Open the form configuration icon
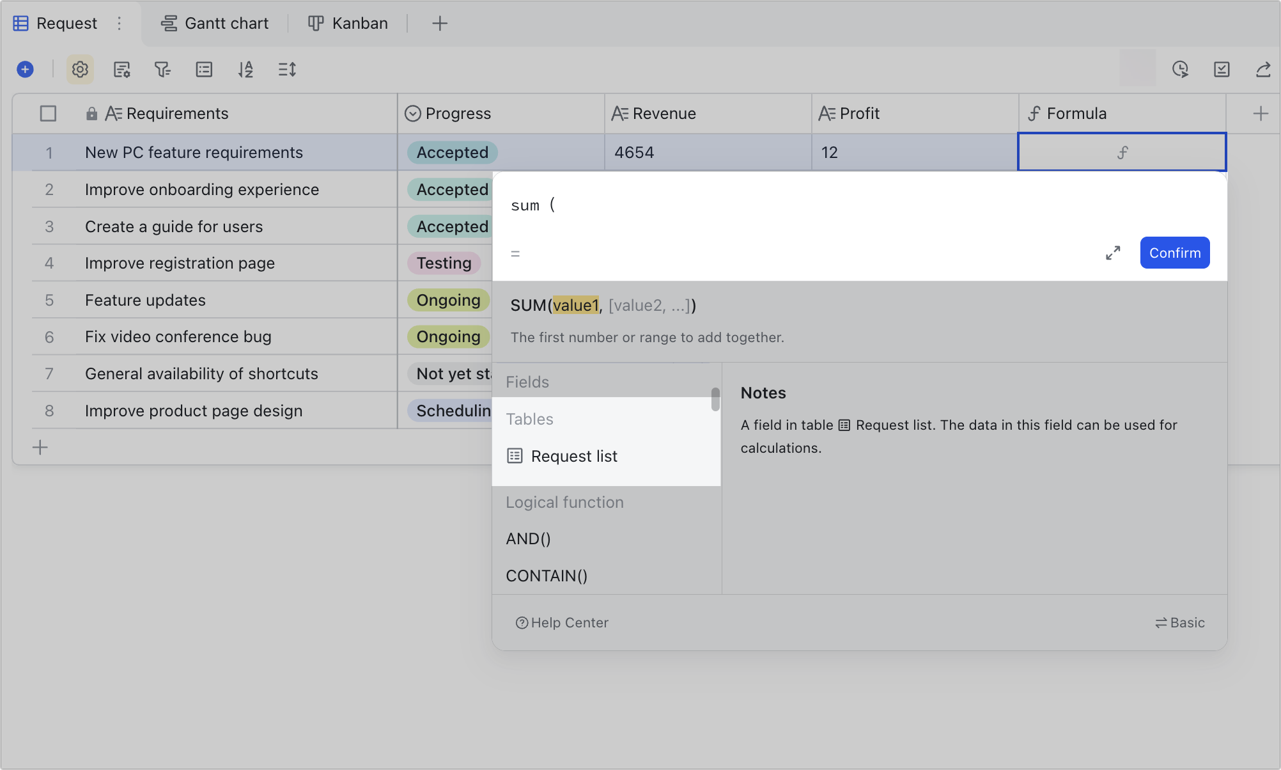Screen dimensions: 1281x770 tap(121, 69)
